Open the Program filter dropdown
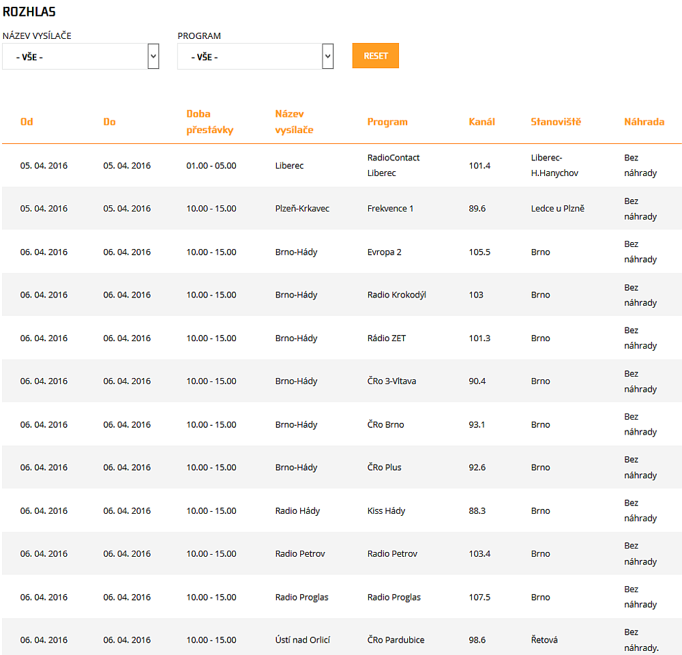Image resolution: width=682 pixels, height=655 pixels. [255, 57]
